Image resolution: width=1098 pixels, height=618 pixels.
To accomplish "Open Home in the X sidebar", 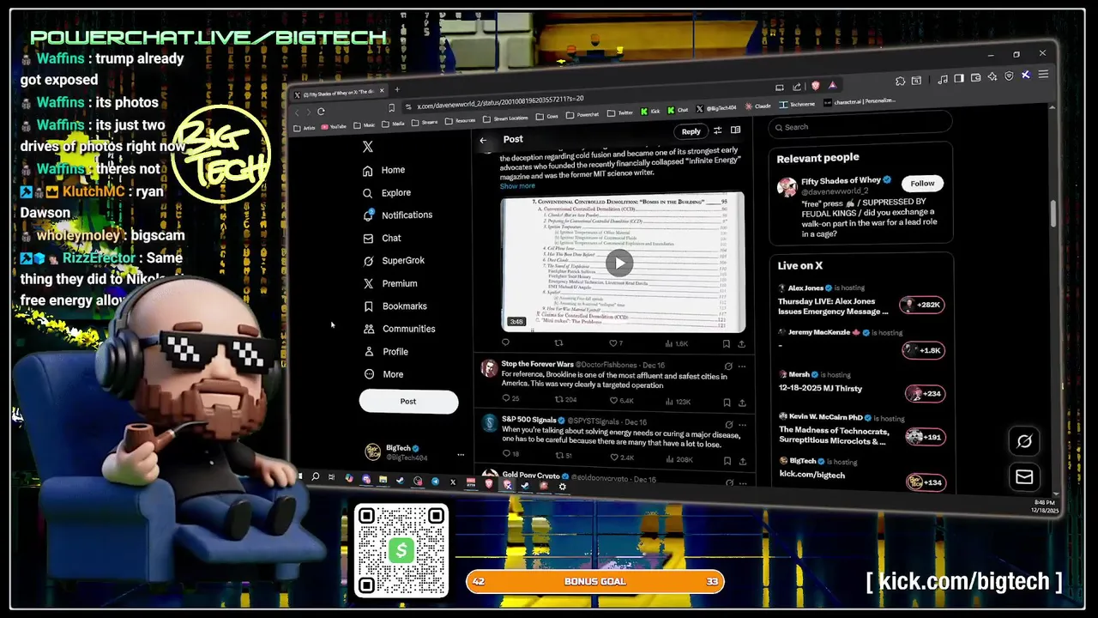I will coord(383,170).
